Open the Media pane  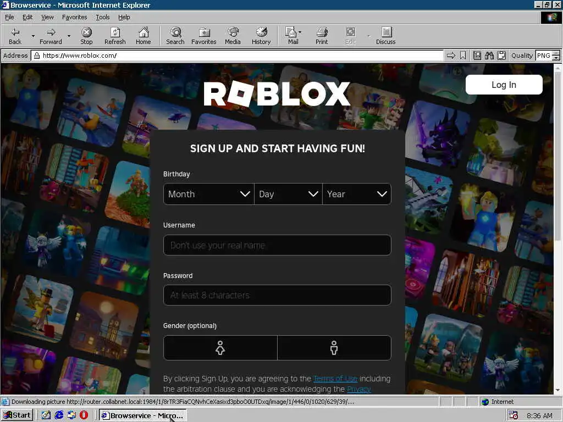(x=233, y=36)
